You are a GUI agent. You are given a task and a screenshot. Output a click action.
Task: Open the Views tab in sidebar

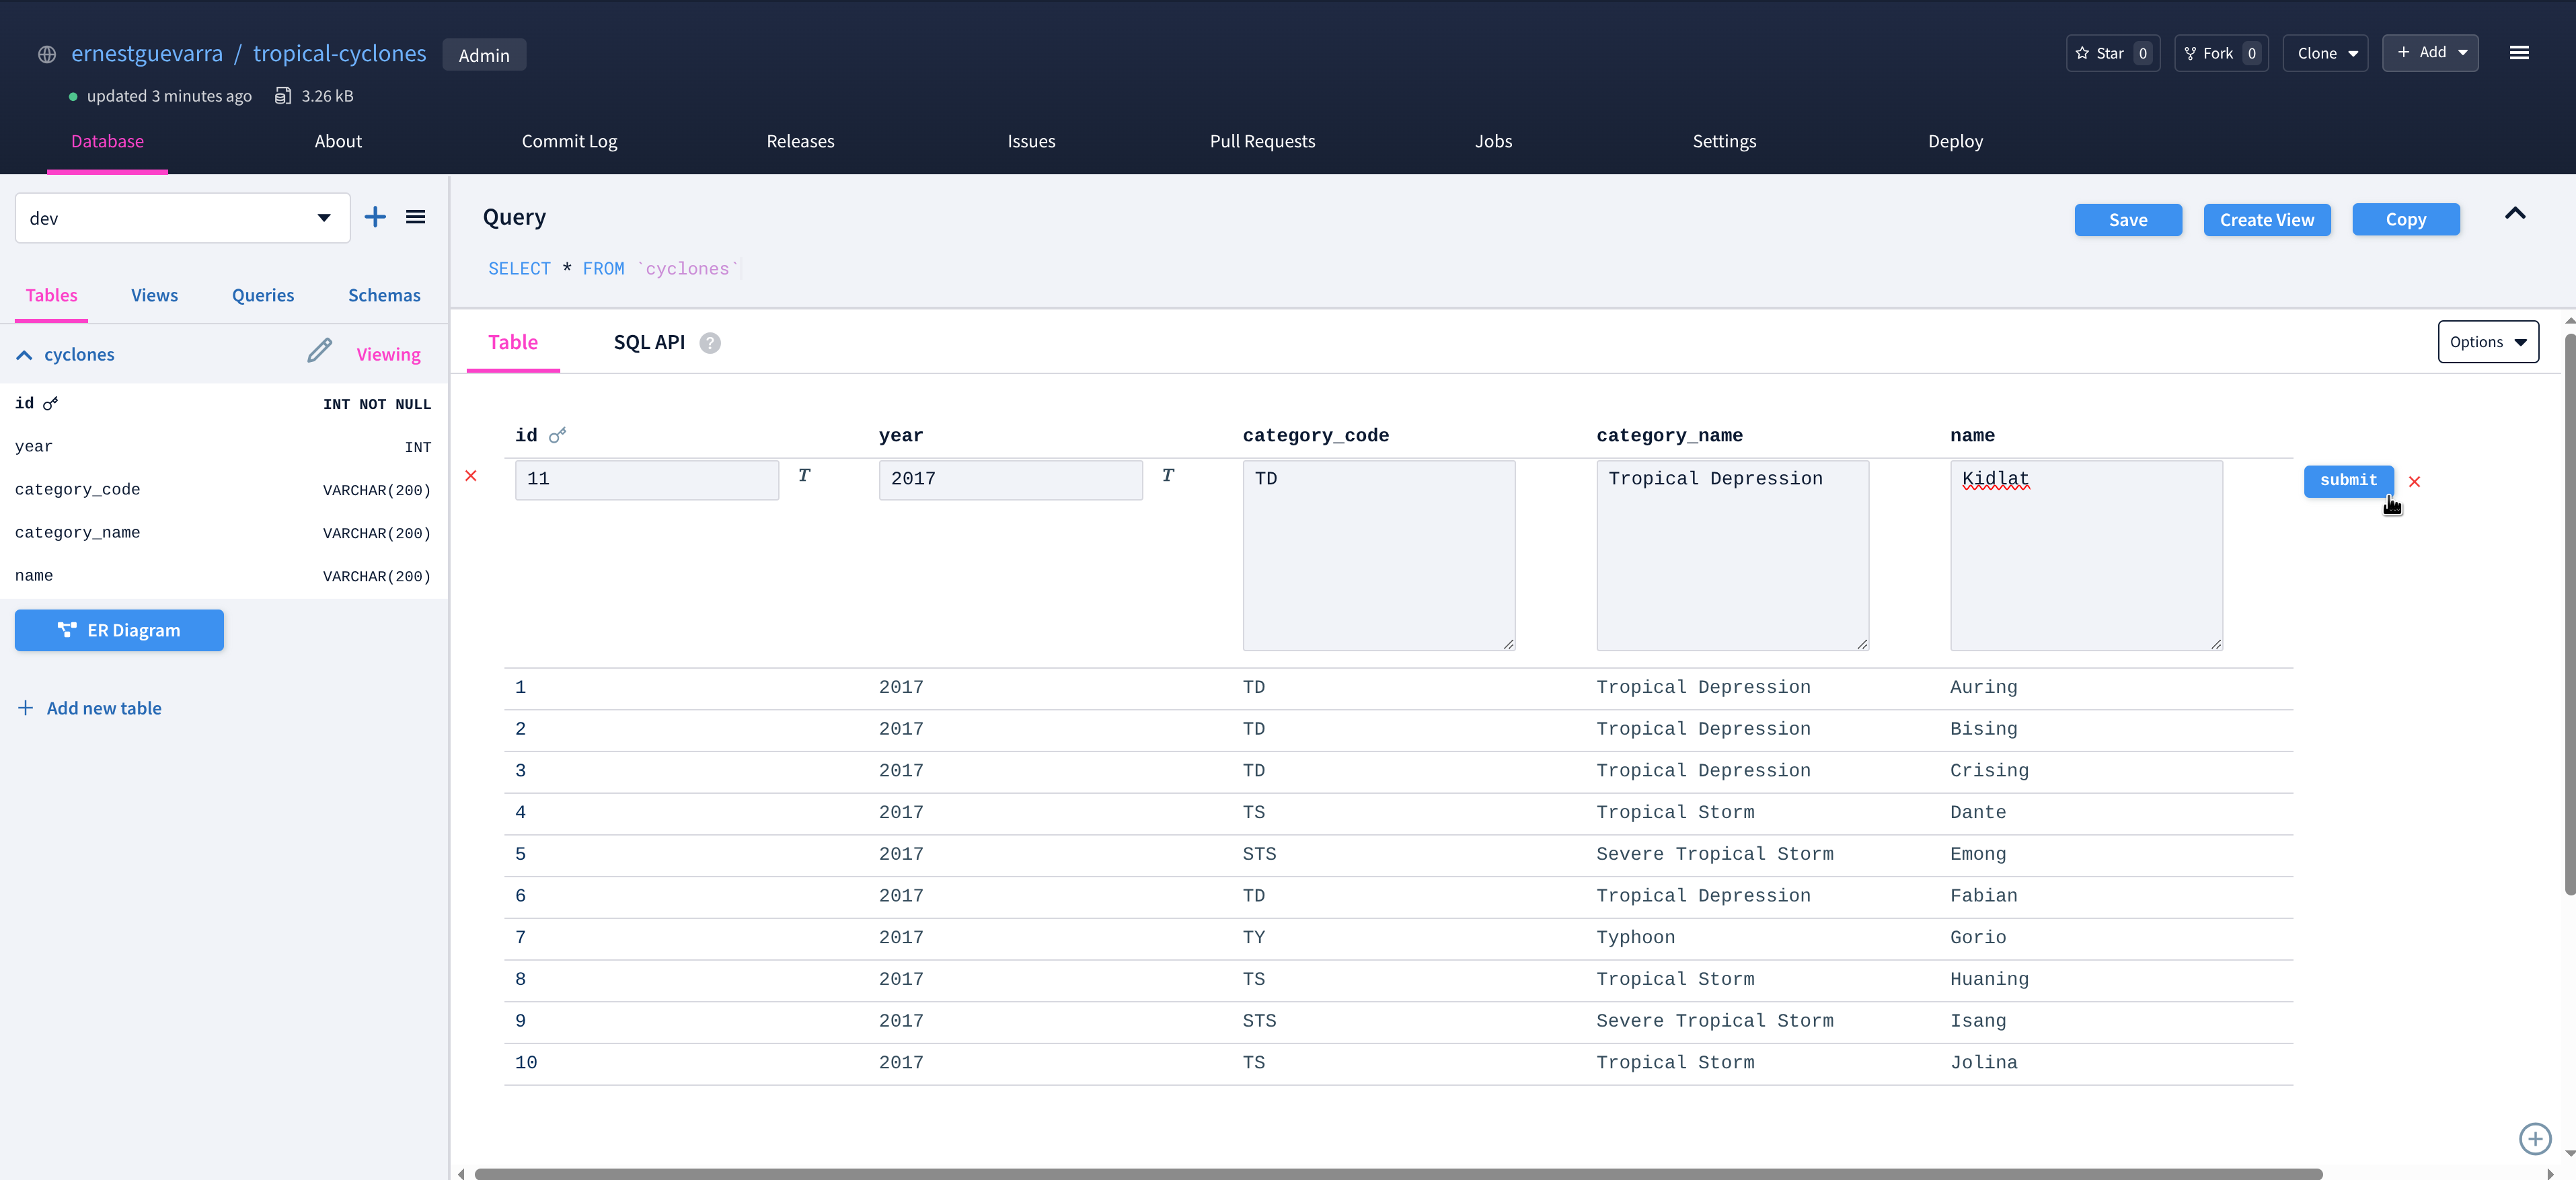(154, 295)
